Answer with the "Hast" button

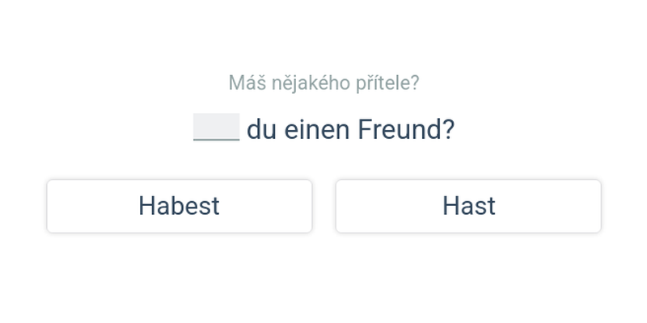(468, 206)
